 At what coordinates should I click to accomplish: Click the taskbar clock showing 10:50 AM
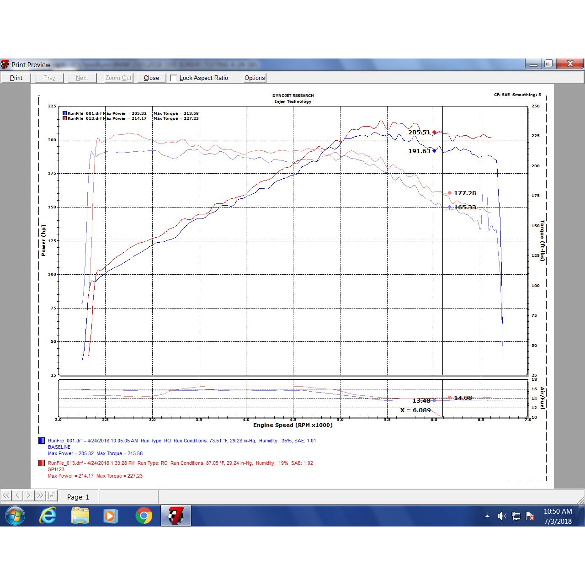[x=558, y=516]
